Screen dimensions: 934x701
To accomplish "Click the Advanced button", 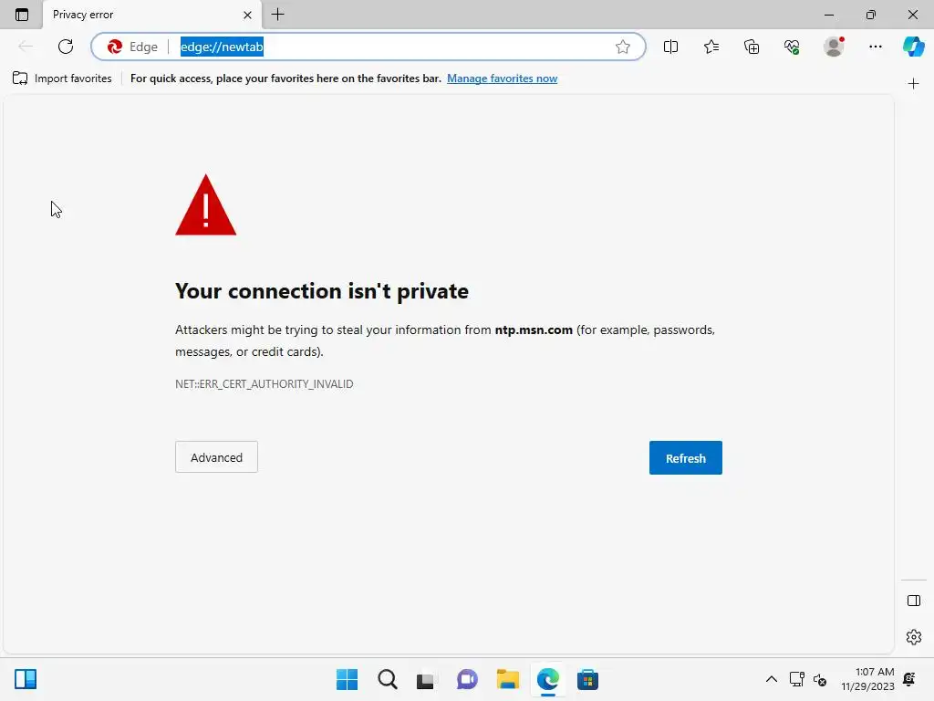I will 216,457.
